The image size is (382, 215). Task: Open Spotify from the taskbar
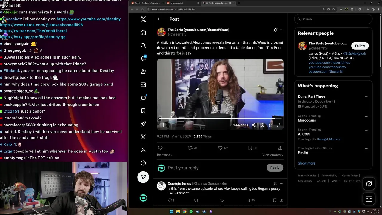point(191,212)
